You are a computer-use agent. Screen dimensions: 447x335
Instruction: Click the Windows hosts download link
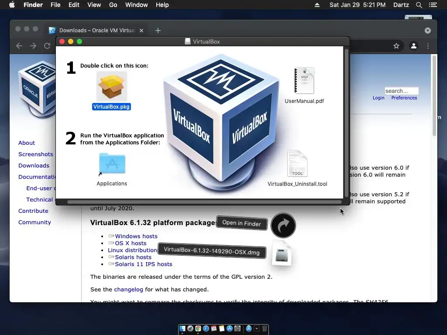coord(136,236)
